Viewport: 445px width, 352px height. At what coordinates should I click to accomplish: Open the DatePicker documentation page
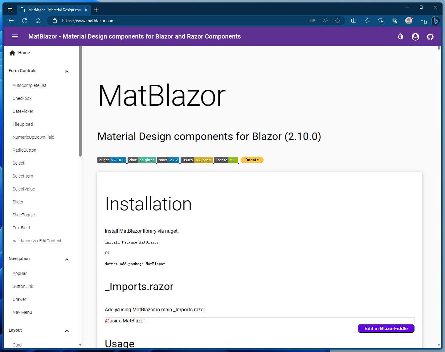[23, 111]
